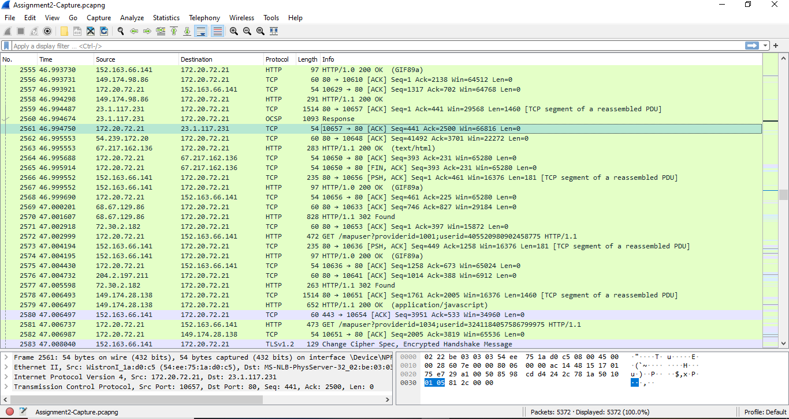
Task: Sort packets by Protocol column header
Action: click(277, 59)
